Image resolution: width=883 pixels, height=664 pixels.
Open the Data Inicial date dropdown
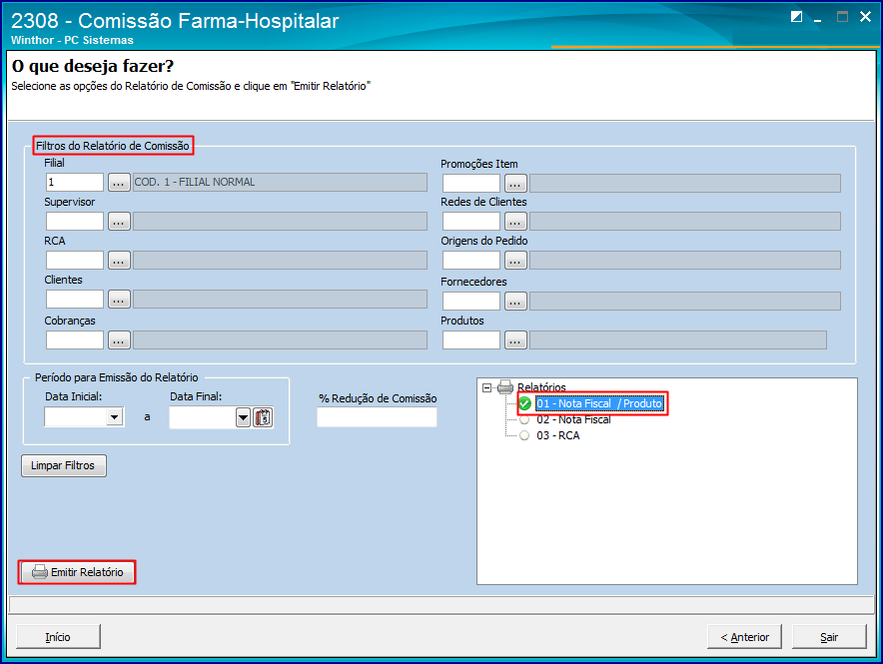click(115, 417)
